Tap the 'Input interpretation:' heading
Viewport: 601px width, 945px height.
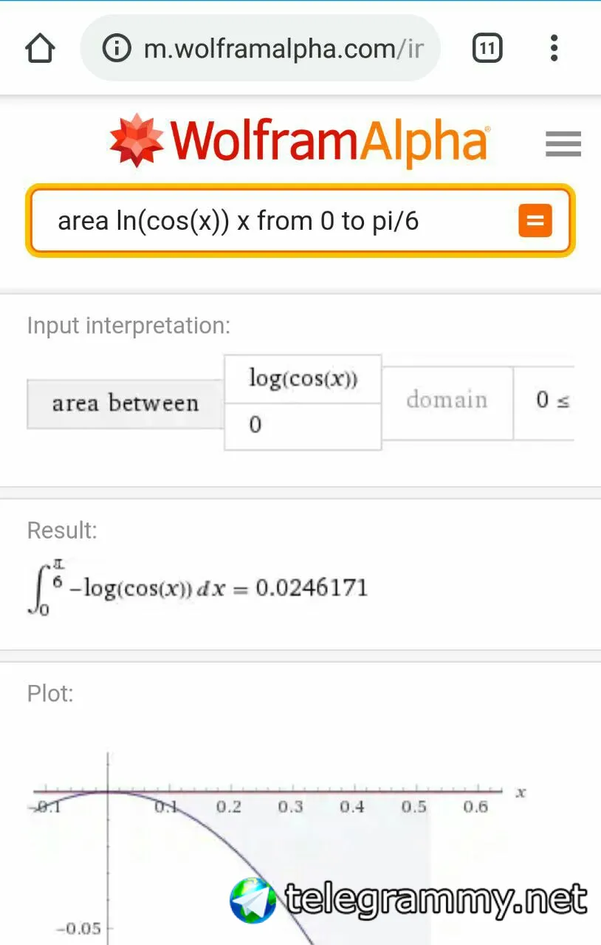(128, 326)
